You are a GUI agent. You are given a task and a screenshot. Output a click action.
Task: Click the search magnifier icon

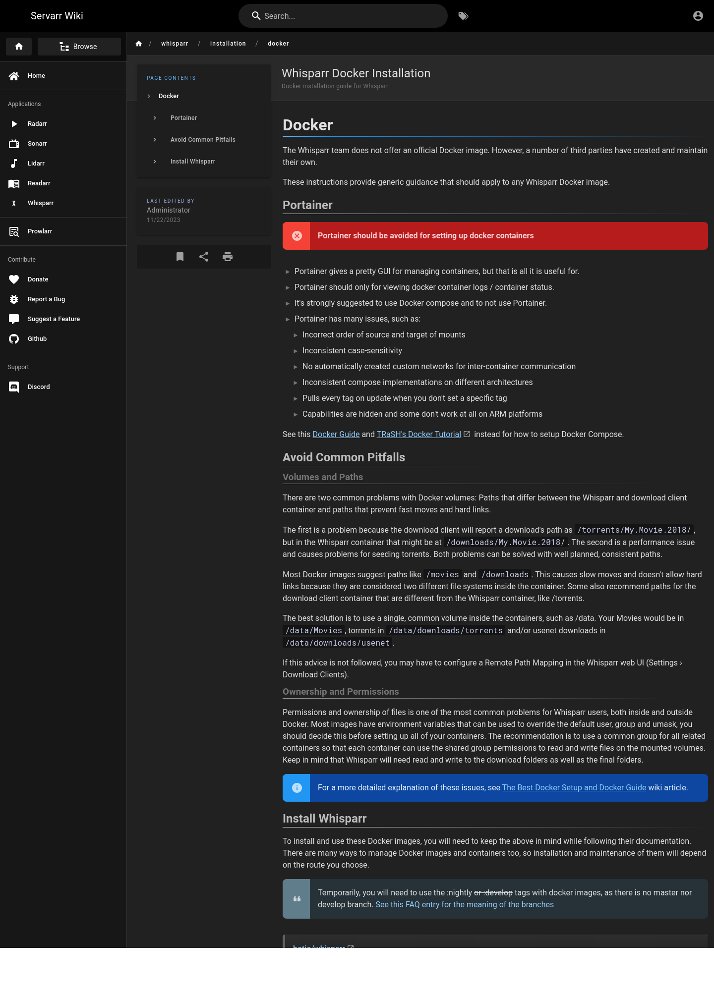point(256,16)
